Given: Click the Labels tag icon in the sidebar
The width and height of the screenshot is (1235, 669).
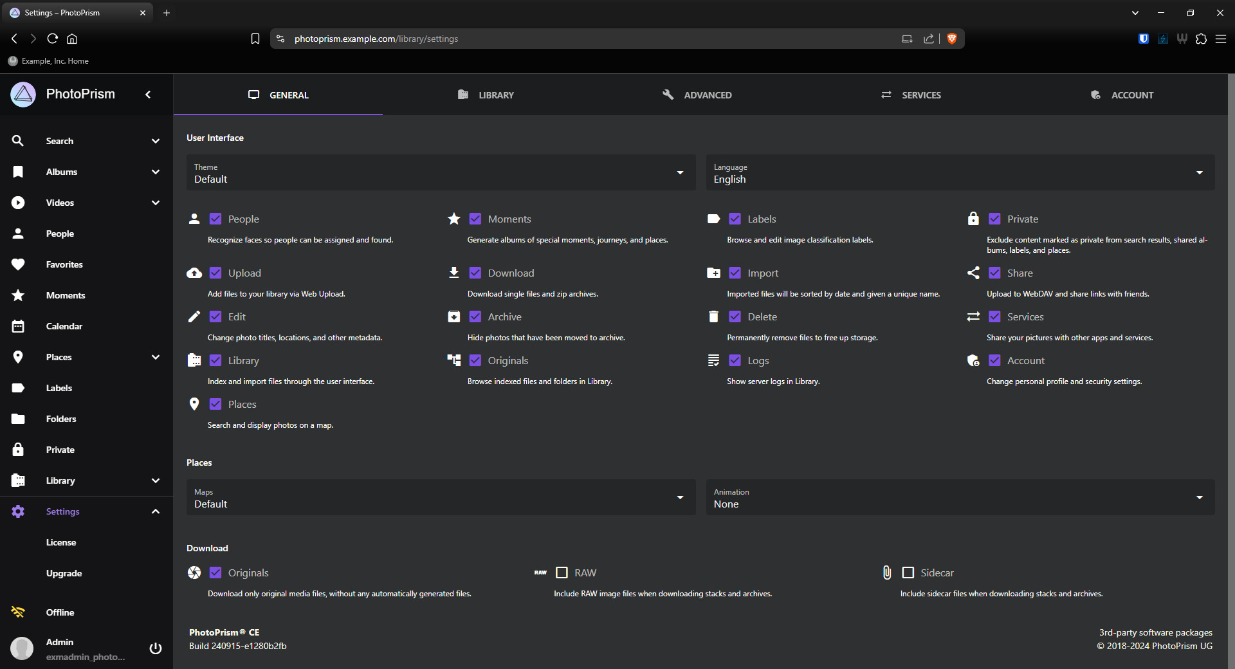Looking at the screenshot, I should 18,388.
